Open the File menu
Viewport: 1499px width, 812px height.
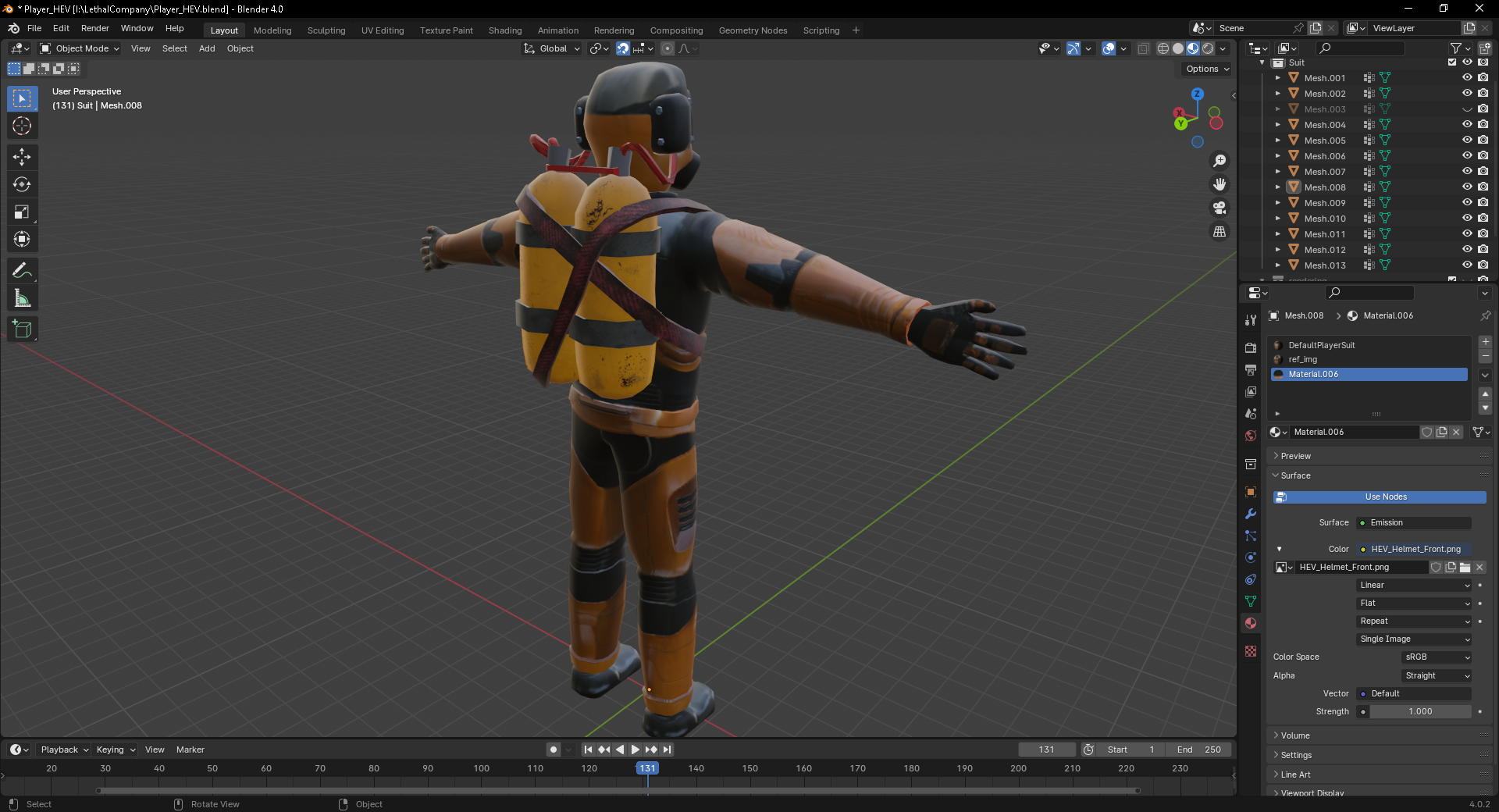34,28
